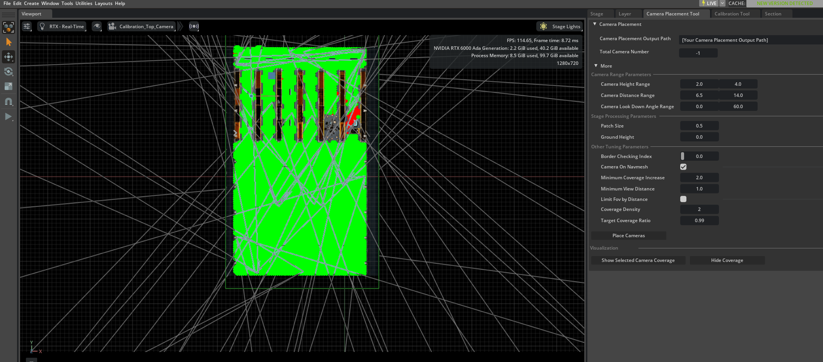
Task: Uncheck the Camera On Navmesh checkbox
Action: click(x=683, y=167)
